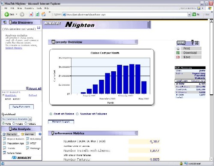Image resolution: width=214 pixels, height=166 pixels.
Task: Click the Data Filters button
Action: 21,107
